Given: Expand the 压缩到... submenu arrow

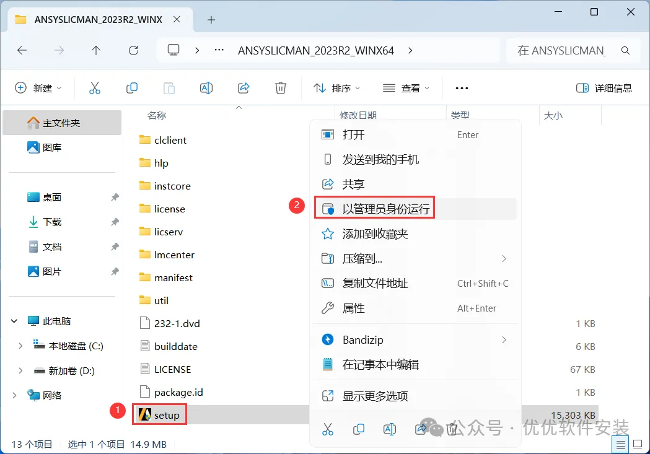Looking at the screenshot, I should coord(504,258).
